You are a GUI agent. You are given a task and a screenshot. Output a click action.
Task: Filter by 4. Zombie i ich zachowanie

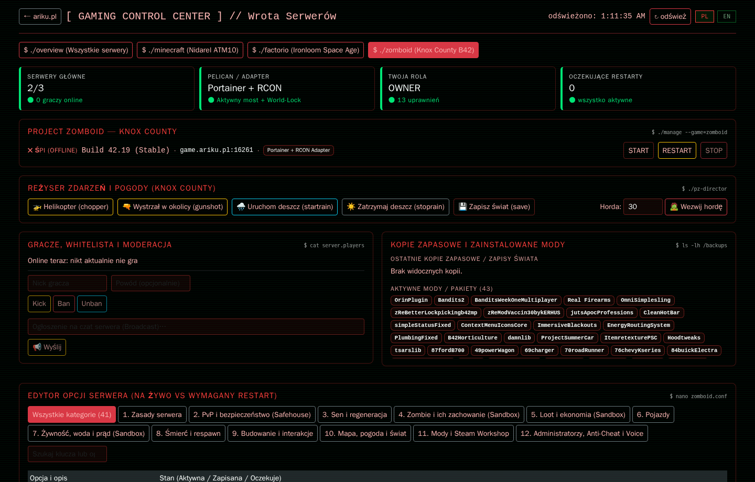coord(459,414)
